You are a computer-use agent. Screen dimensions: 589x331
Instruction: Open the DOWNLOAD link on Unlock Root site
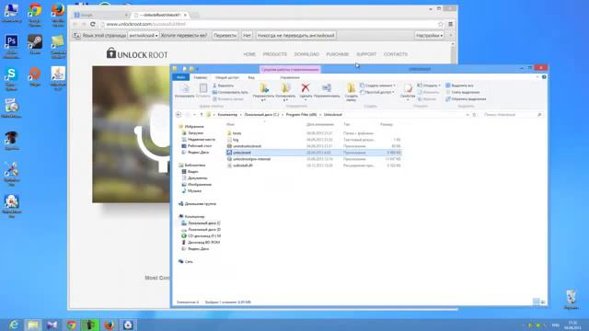point(306,54)
